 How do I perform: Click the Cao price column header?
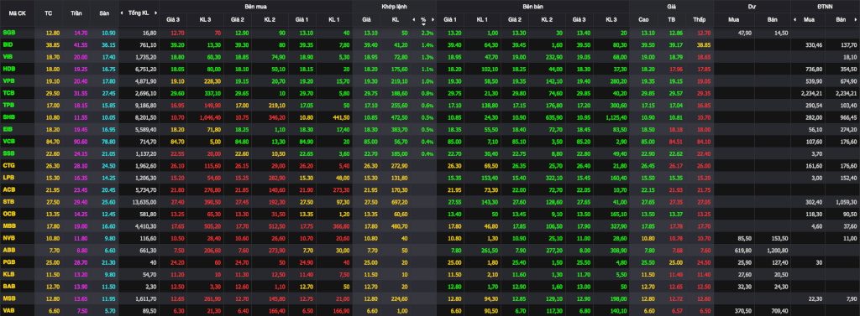point(644,20)
